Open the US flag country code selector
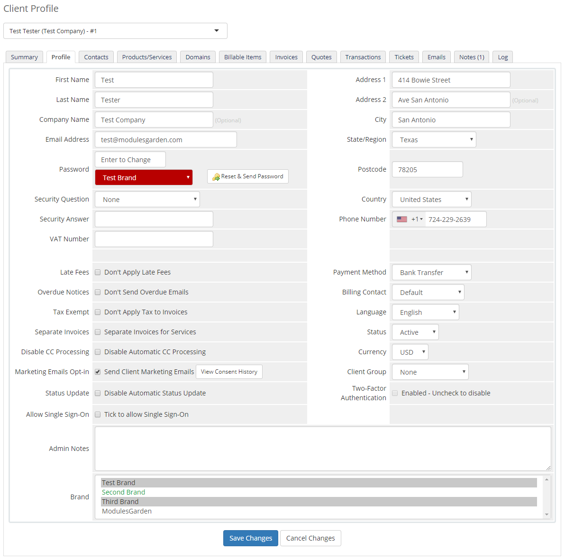This screenshot has height=560, width=565. [409, 219]
